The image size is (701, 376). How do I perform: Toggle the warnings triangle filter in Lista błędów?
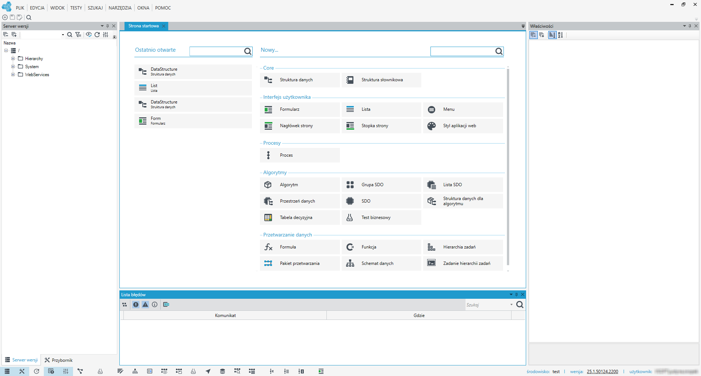(145, 305)
